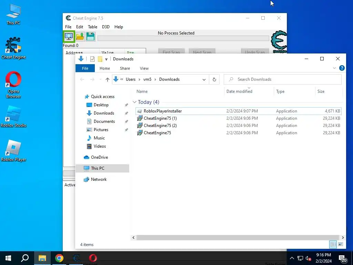
Task: Show hidden system tray icons
Action: [292, 258]
